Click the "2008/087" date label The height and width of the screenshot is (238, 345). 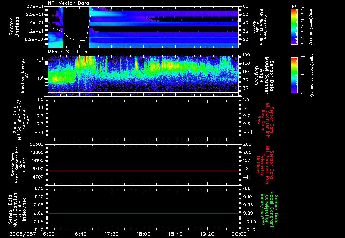click(x=23, y=234)
